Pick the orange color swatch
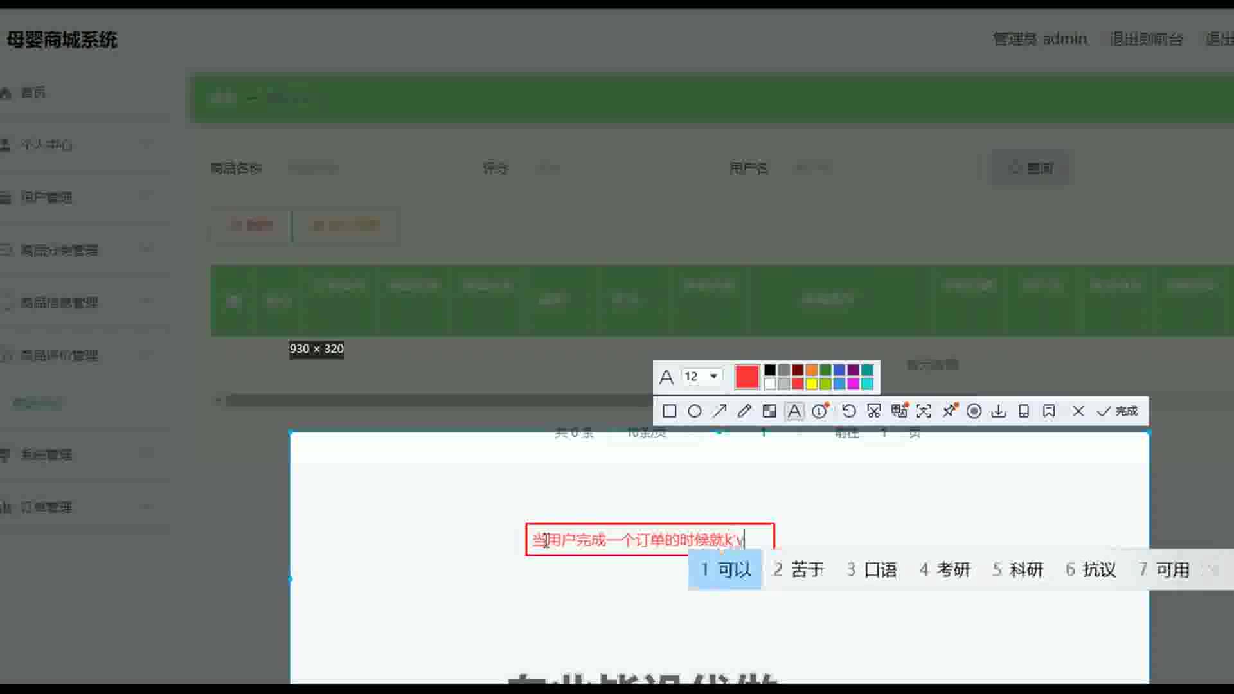The height and width of the screenshot is (694, 1234). [x=811, y=369]
